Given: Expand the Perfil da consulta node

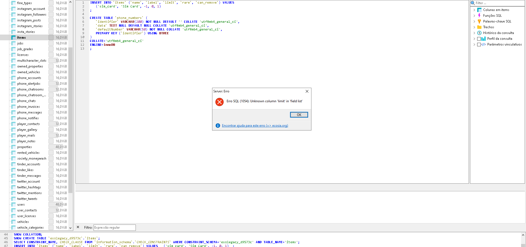Looking at the screenshot, I should (474, 39).
